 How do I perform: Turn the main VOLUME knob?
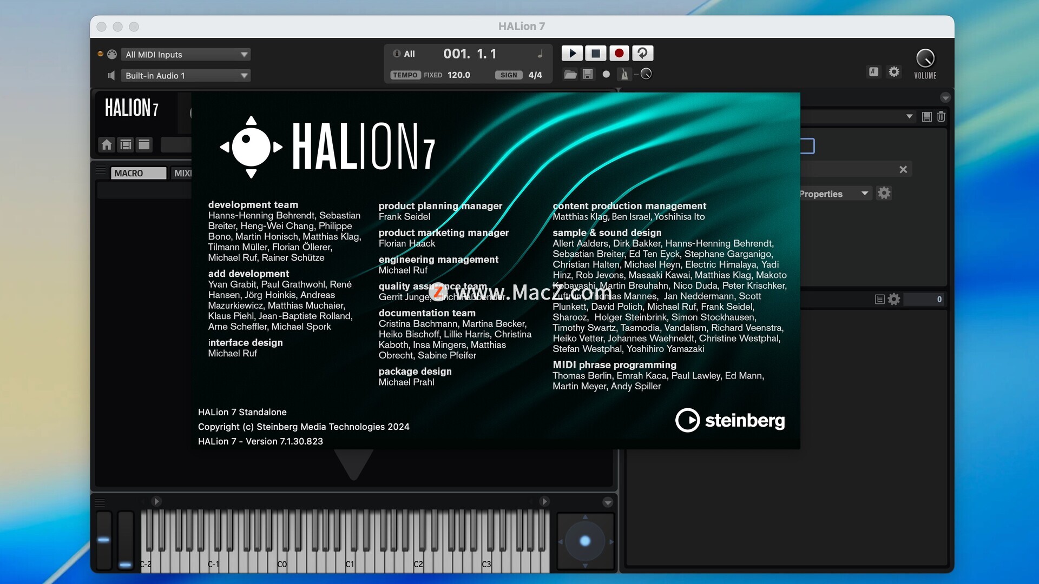(x=925, y=58)
